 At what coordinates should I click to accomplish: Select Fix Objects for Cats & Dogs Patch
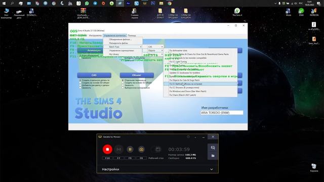coord(200,80)
